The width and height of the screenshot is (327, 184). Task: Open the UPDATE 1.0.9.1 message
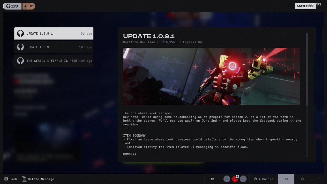[54, 34]
